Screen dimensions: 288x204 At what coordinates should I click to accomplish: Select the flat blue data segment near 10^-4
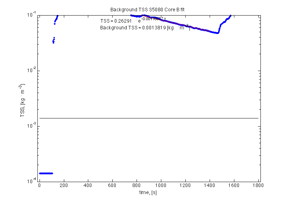pos(46,173)
